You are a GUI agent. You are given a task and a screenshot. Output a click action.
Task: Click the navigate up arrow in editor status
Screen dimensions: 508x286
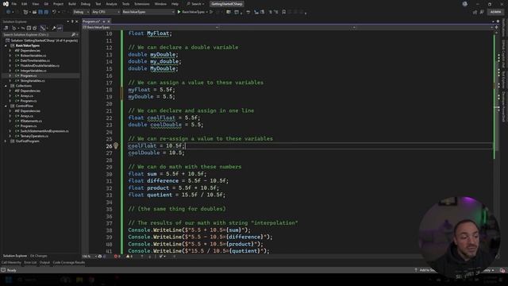tap(142, 257)
